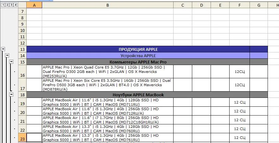
Task: Show outline level 2
Action: point(7,5)
